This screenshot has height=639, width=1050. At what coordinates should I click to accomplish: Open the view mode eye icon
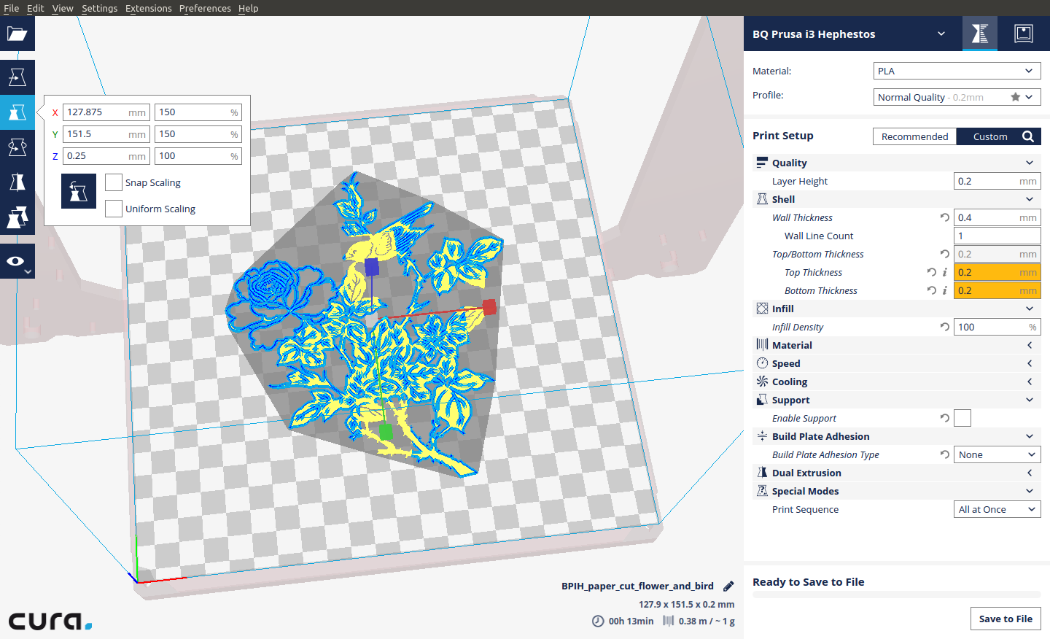point(17,261)
